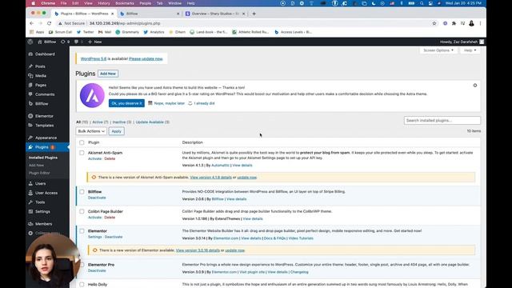Open the History menu in menu bar
Image resolution: width=512 pixels, height=288 pixels.
pyautogui.click(x=104, y=3)
